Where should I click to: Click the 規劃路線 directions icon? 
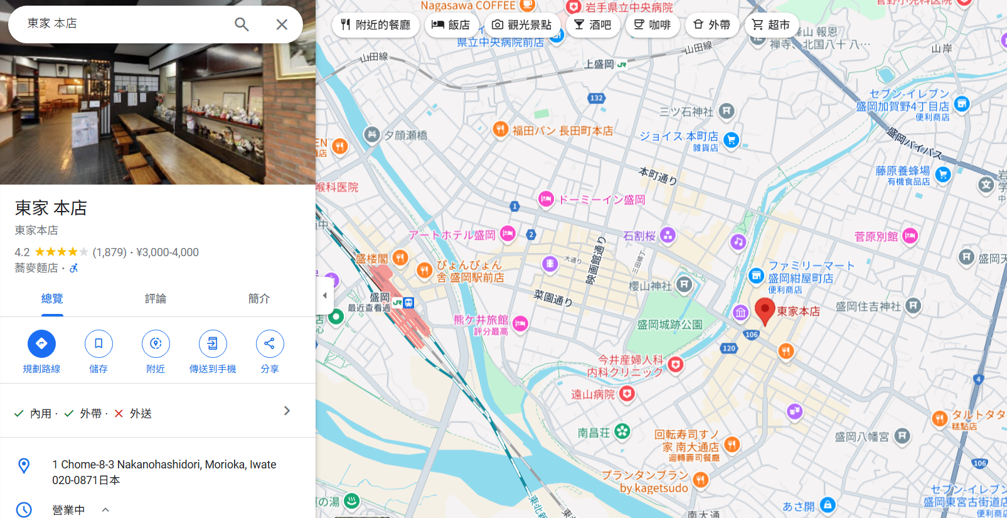(x=41, y=343)
